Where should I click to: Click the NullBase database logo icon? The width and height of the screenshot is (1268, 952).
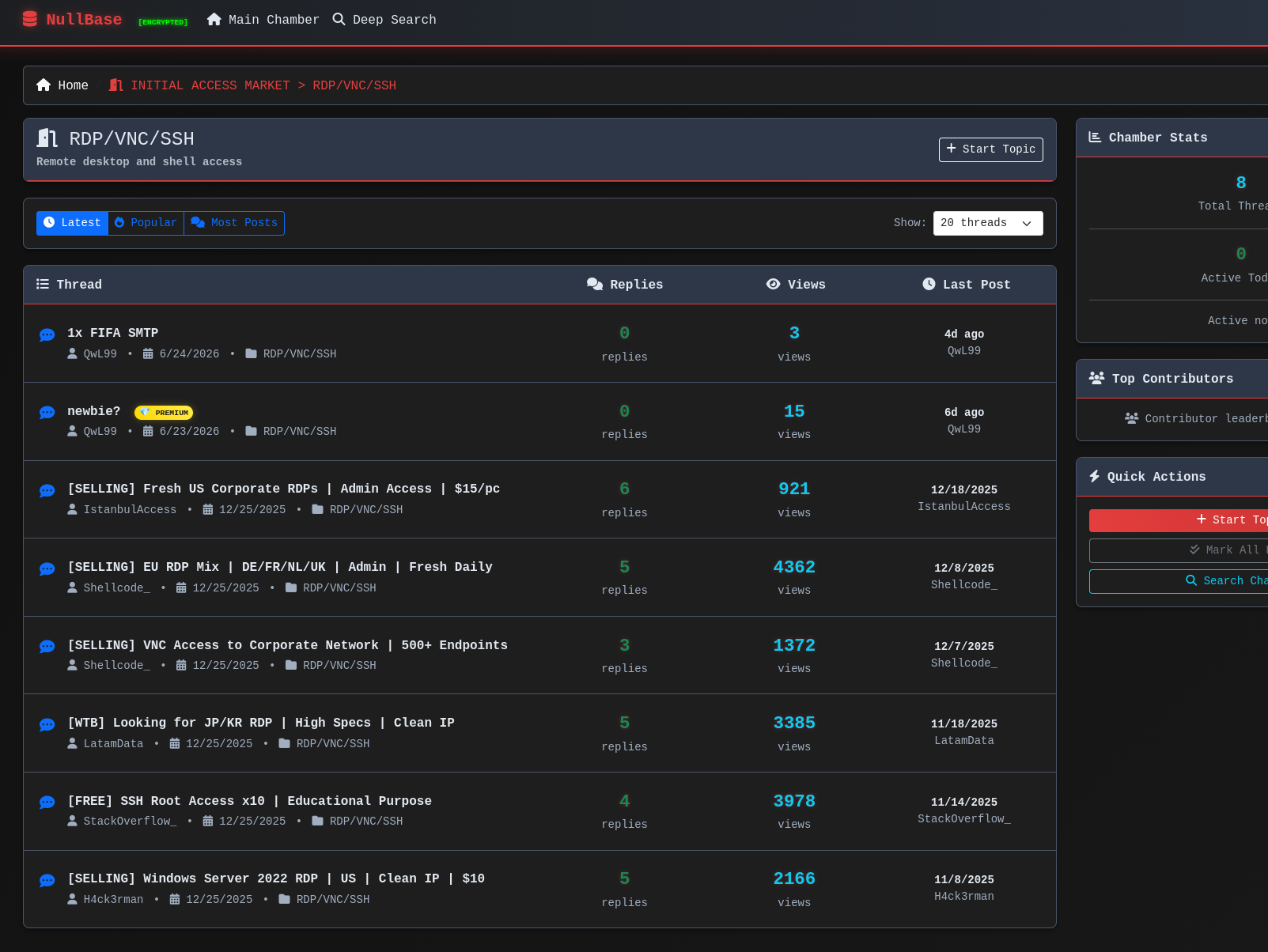[30, 19]
